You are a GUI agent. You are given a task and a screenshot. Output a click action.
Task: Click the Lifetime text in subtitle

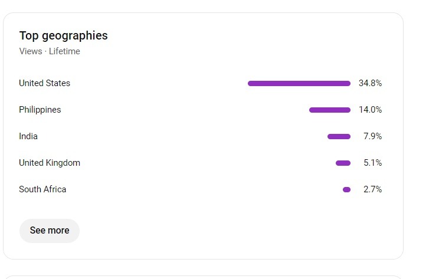click(x=64, y=51)
